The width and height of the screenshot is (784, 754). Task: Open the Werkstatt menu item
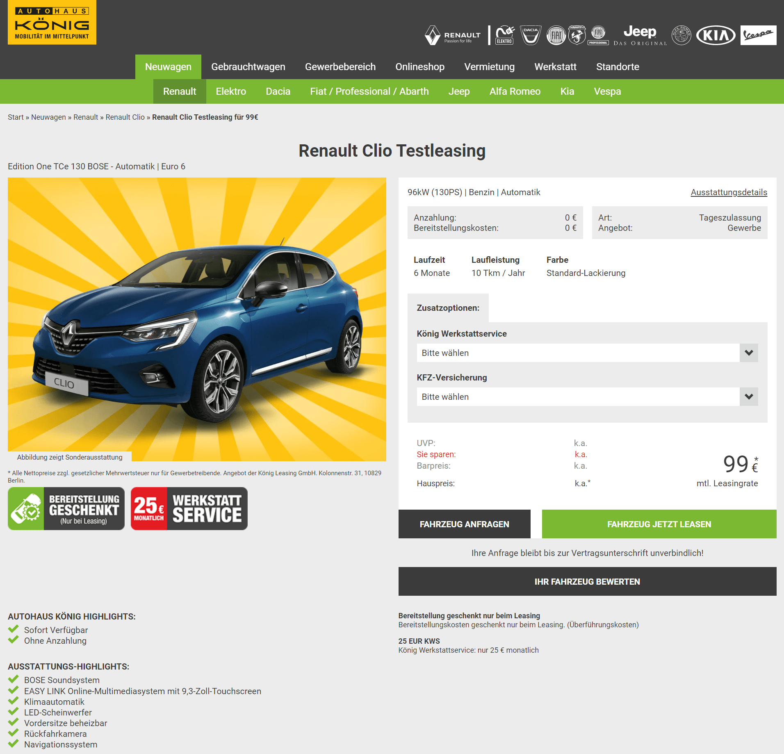555,67
